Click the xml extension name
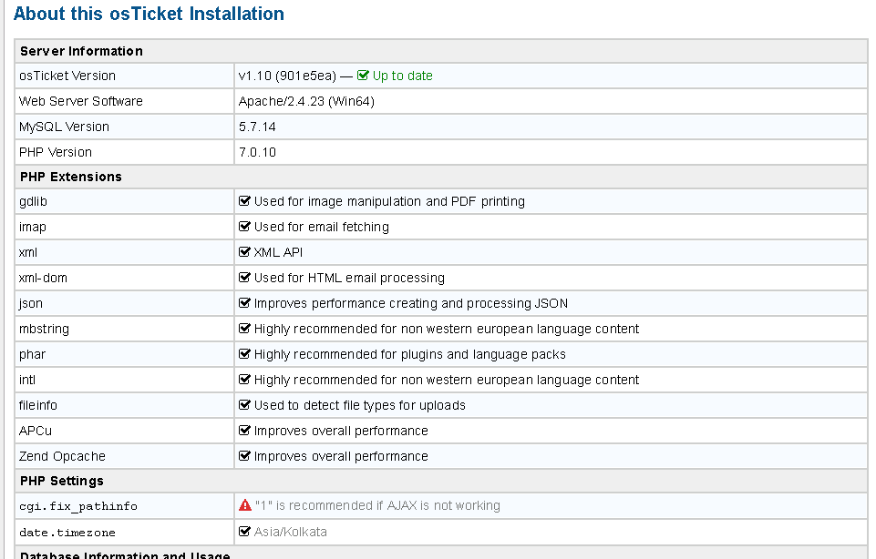The image size is (876, 559). pyautogui.click(x=28, y=252)
